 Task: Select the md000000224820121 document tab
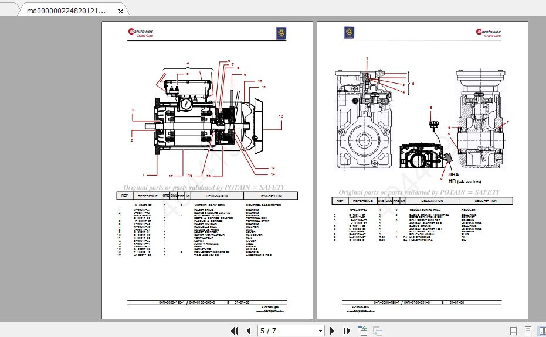66,11
